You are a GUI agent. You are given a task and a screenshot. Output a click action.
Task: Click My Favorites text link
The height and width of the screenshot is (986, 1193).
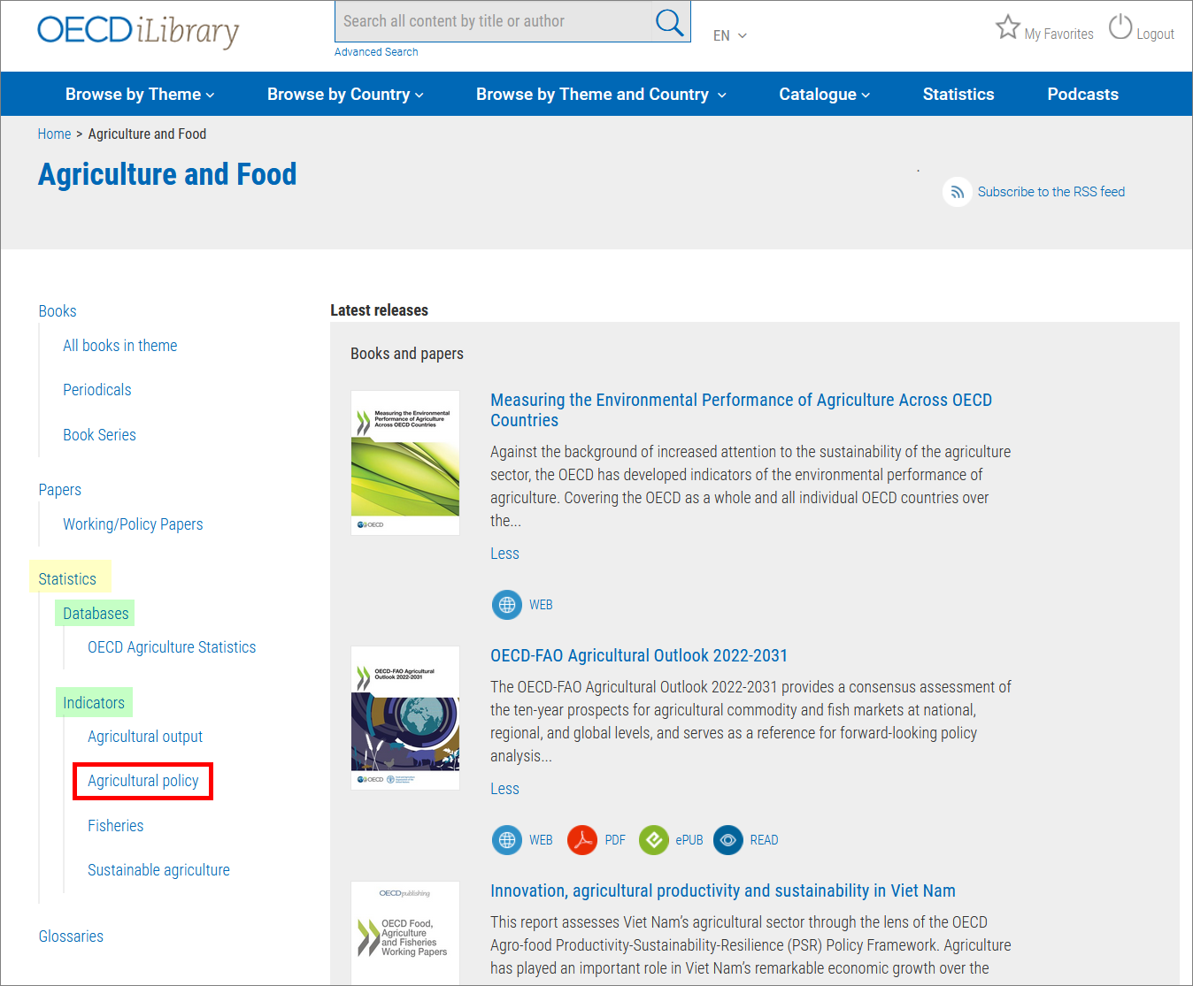tap(1058, 34)
